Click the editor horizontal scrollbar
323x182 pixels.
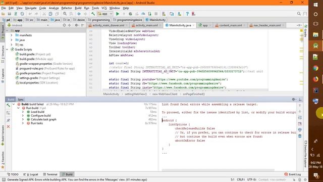tap(185, 90)
